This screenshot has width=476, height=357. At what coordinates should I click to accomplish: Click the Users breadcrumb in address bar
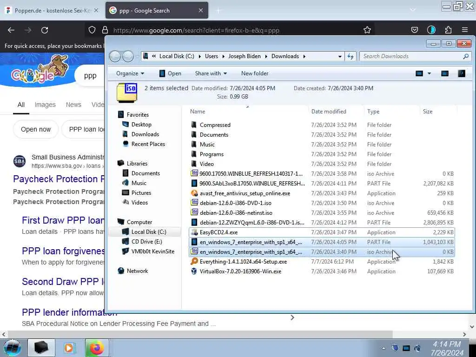pyautogui.click(x=212, y=56)
